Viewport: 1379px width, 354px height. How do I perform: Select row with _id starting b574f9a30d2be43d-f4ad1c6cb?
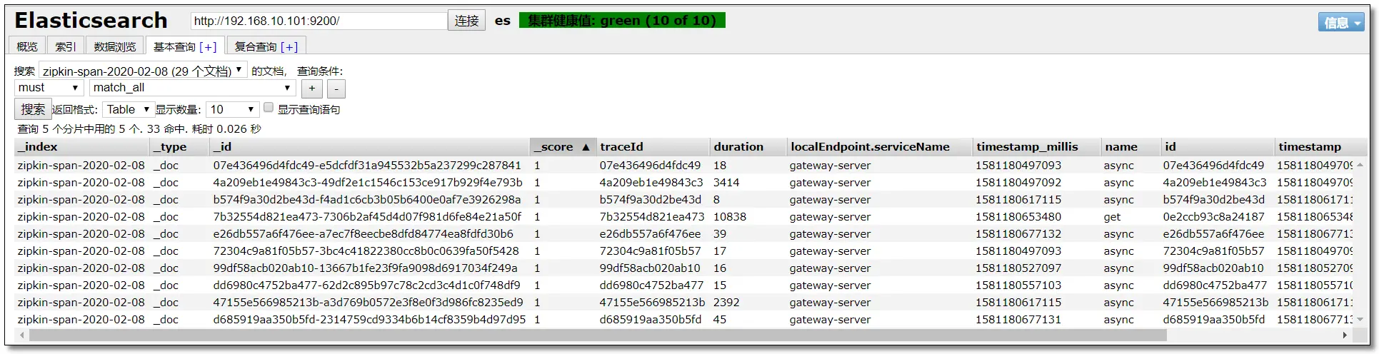pos(684,199)
